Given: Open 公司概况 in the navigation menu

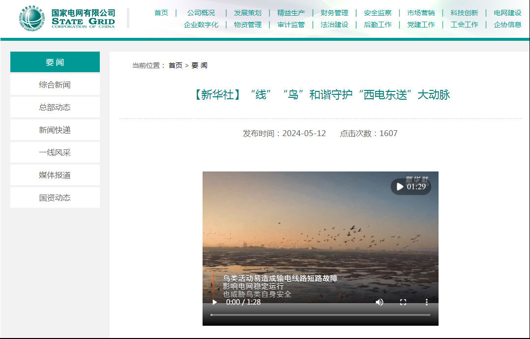Looking at the screenshot, I should 201,13.
